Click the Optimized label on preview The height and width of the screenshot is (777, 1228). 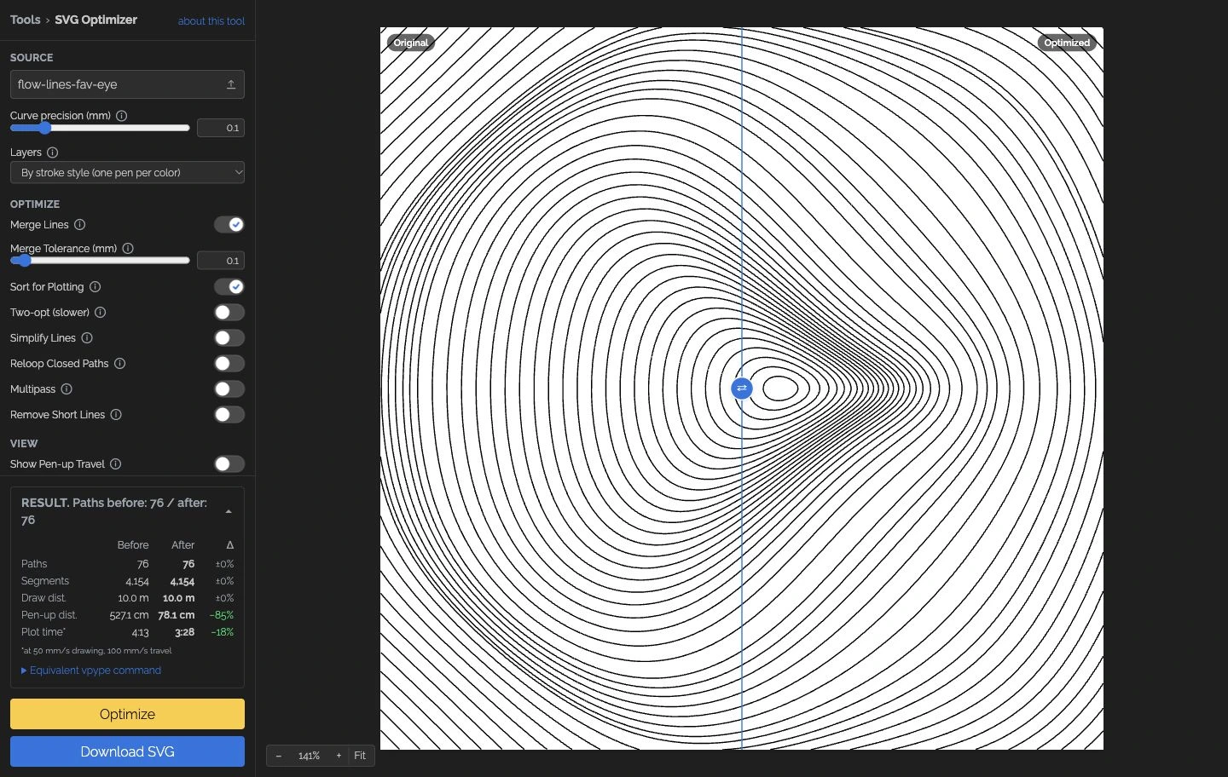pos(1067,43)
